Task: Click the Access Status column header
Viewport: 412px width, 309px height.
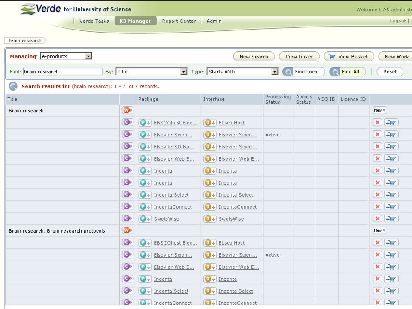Action: 304,99
